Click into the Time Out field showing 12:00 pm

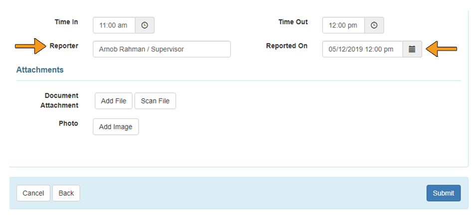tap(343, 25)
